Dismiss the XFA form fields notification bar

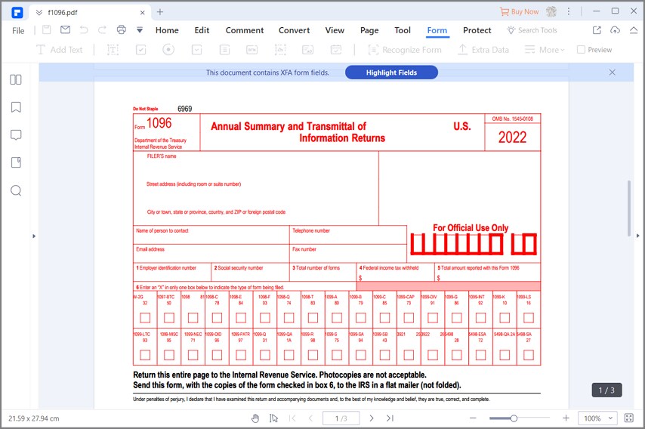(612, 73)
